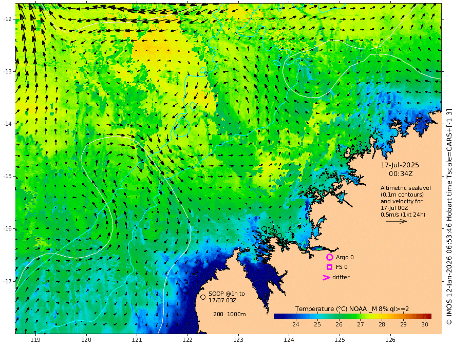The width and height of the screenshot is (452, 349).
Task: Click the '200' depth contour label
Action: coord(218,314)
